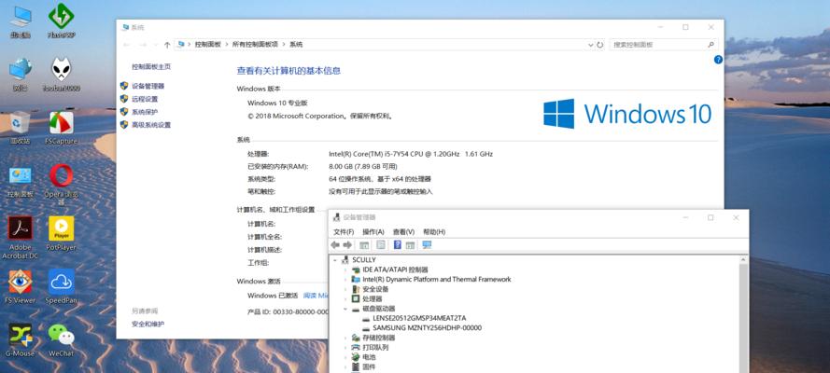Click the blue Help icon in Device Manager toolbar
Image resolution: width=830 pixels, height=373 pixels.
[398, 245]
